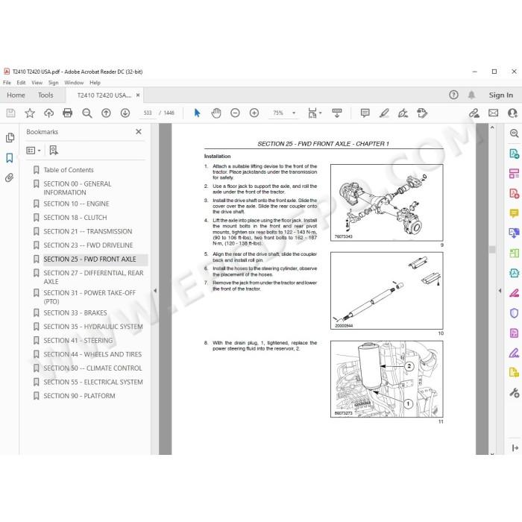Open More Tools wrench icon
522x522 pixels.
(x=514, y=393)
